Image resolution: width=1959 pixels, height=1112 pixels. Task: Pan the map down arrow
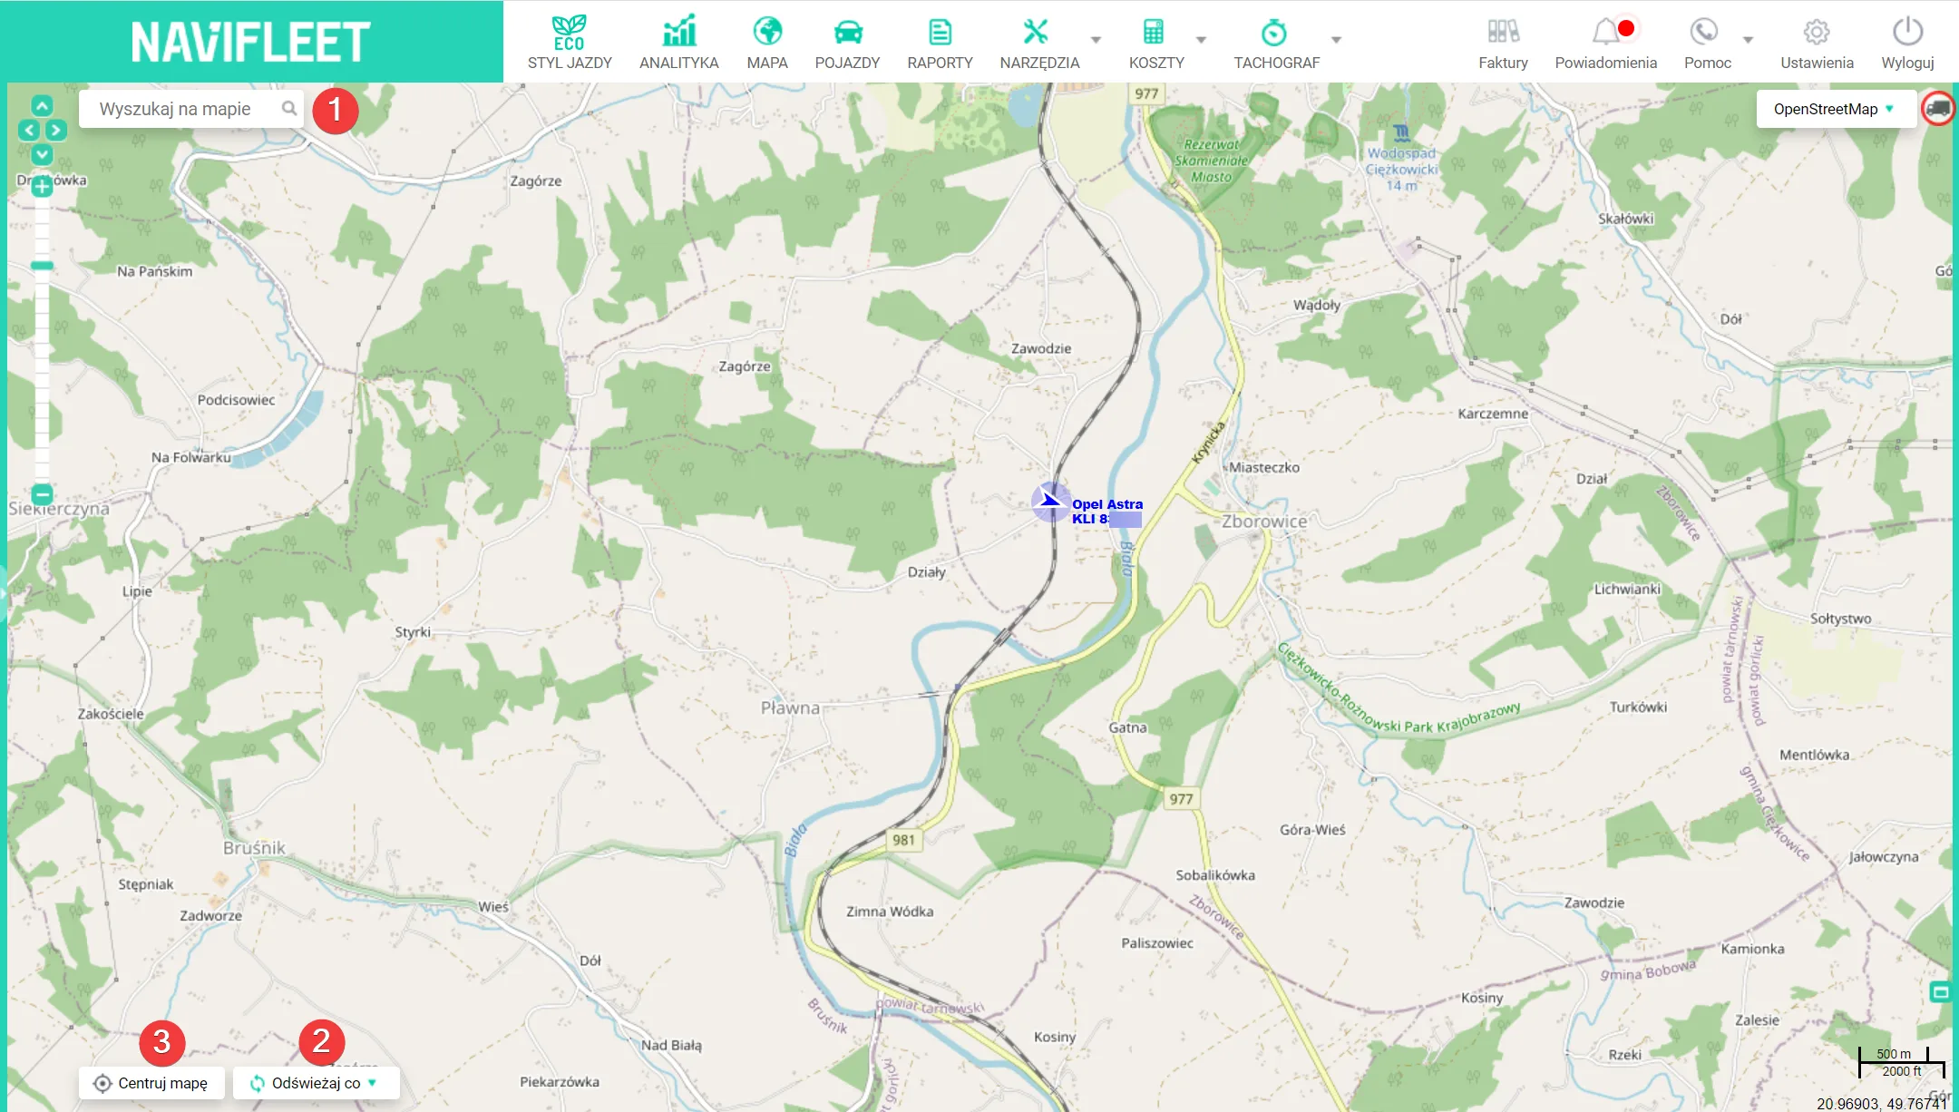point(42,153)
